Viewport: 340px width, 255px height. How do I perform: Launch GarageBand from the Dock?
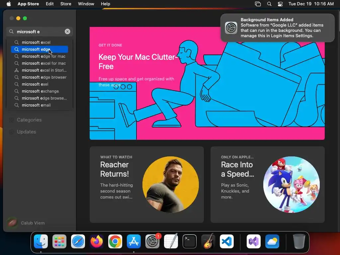(x=208, y=241)
